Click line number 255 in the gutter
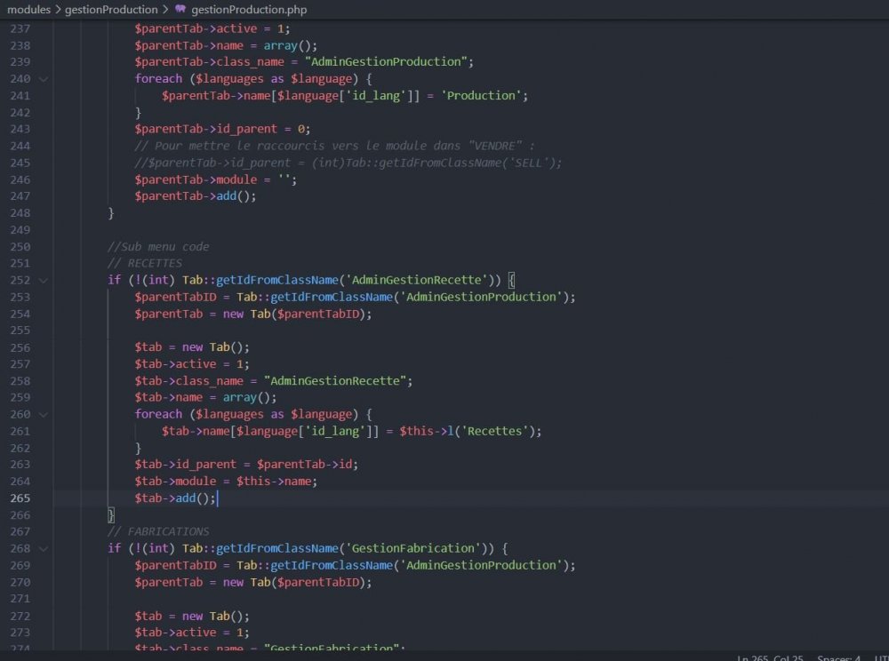Viewport: 889px width, 661px height. tap(20, 330)
